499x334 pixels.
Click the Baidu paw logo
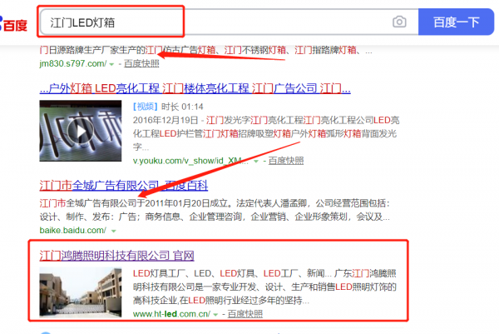pos(13,20)
